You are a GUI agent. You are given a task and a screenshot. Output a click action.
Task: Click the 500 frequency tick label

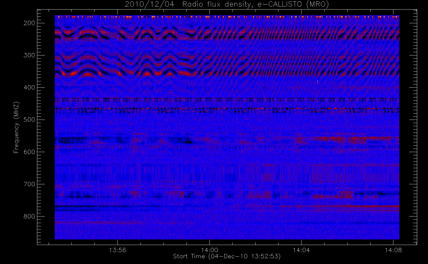click(x=29, y=120)
